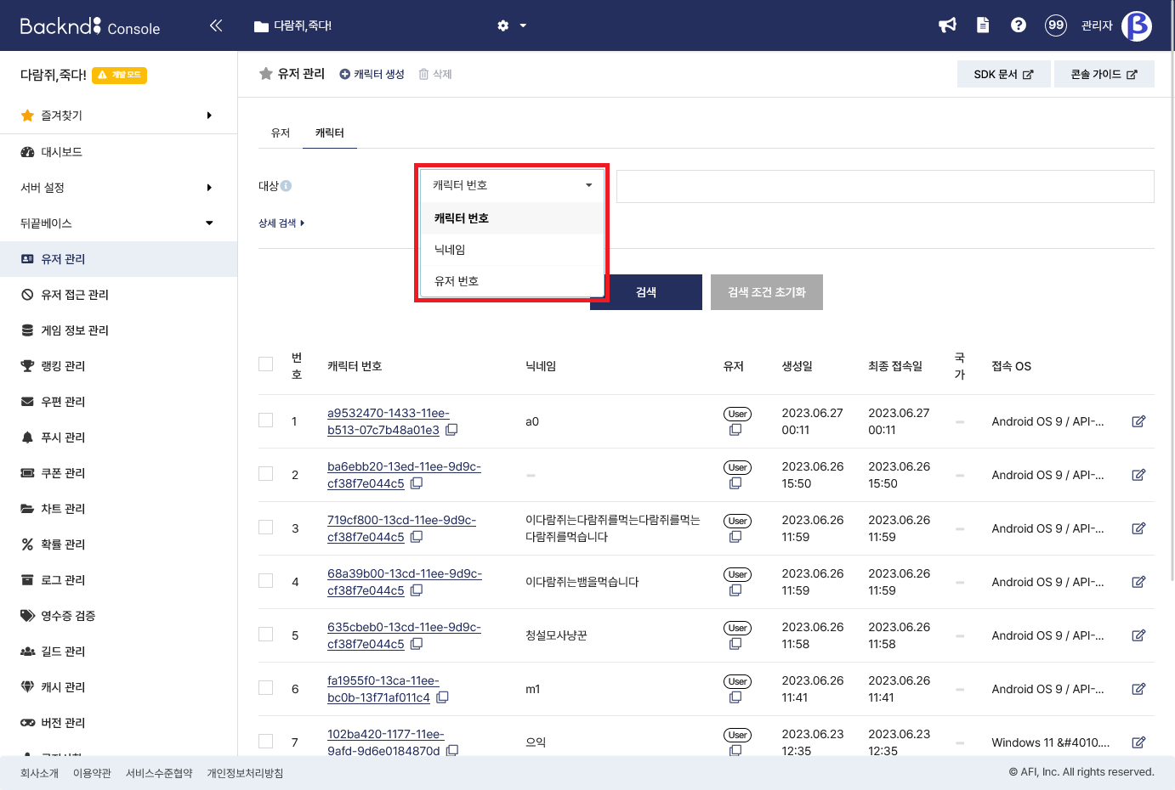The height and width of the screenshot is (790, 1175).
Task: Open project settings gear dropdown
Action: click(512, 25)
